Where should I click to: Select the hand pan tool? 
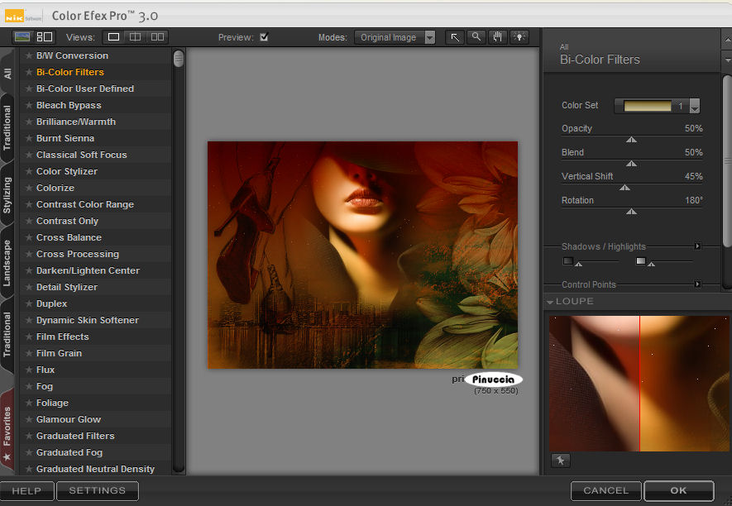click(x=498, y=37)
